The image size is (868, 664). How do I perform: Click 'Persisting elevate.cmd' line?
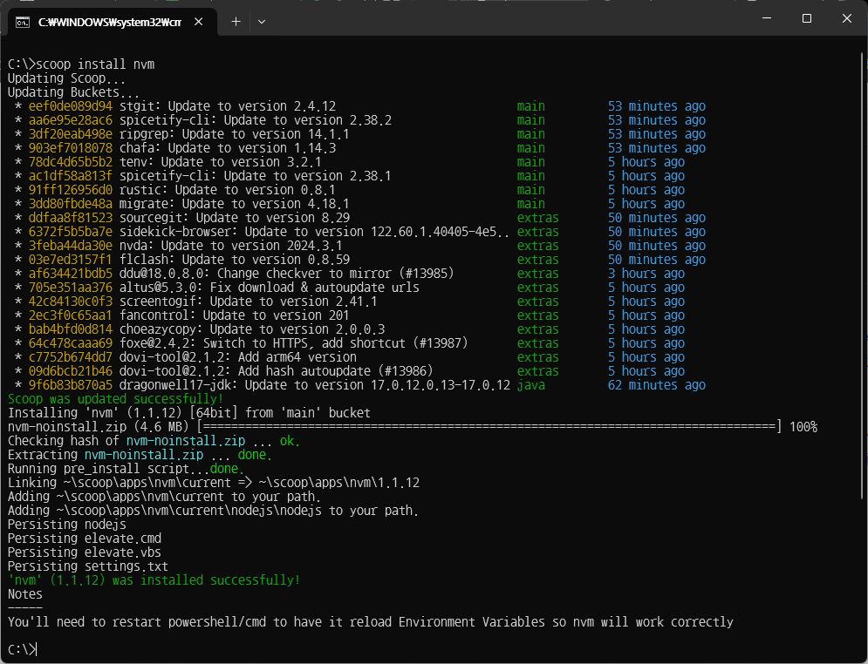(x=85, y=539)
